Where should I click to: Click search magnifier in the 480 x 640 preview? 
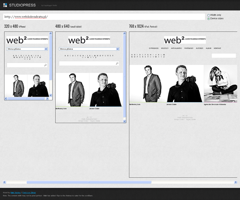coord(117,63)
